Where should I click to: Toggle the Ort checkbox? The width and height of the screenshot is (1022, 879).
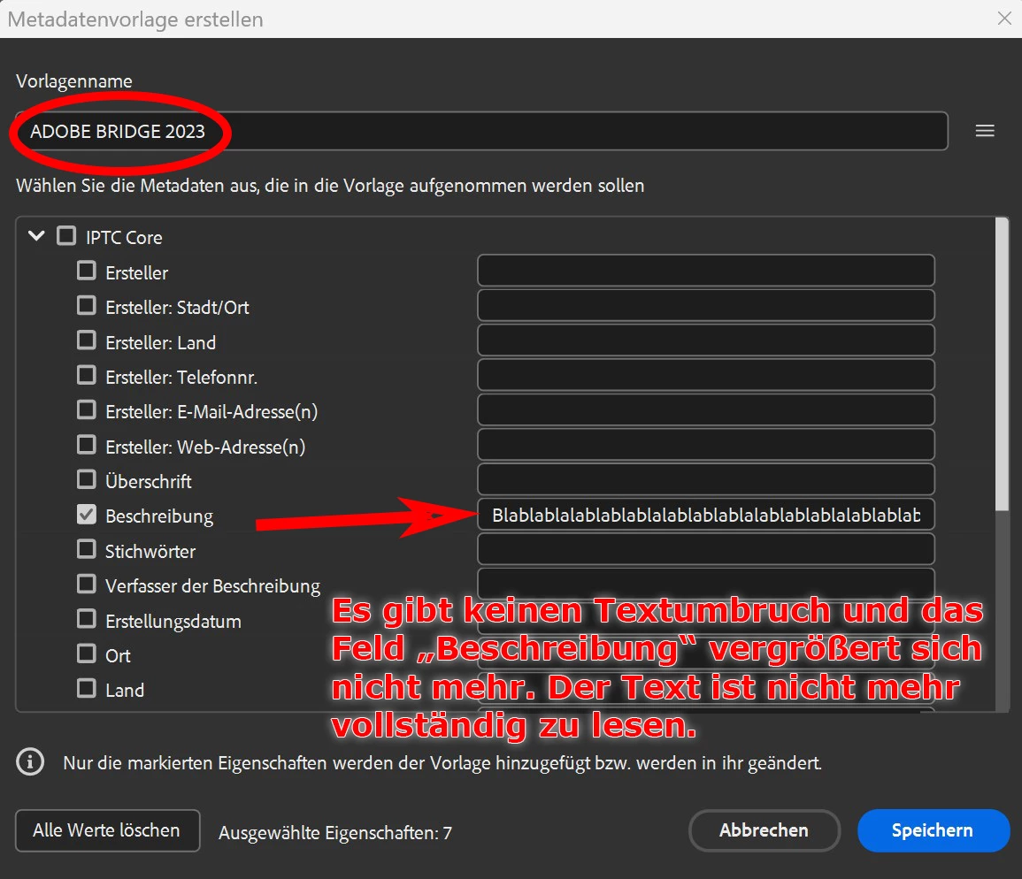click(86, 654)
